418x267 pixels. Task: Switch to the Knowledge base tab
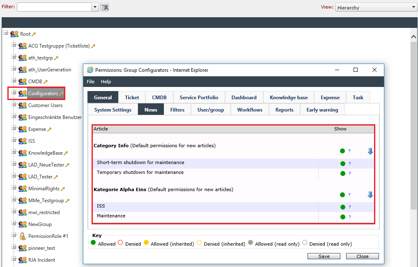tap(288, 98)
